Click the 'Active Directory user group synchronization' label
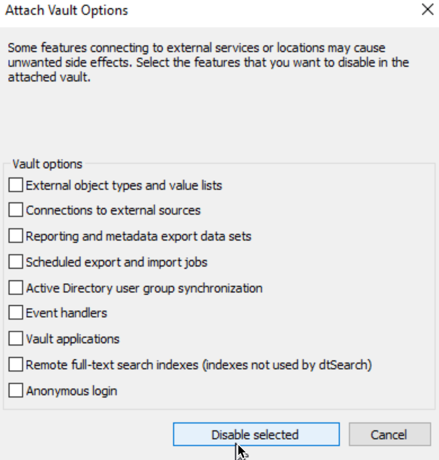Screen dimensions: 439x460 (144, 288)
